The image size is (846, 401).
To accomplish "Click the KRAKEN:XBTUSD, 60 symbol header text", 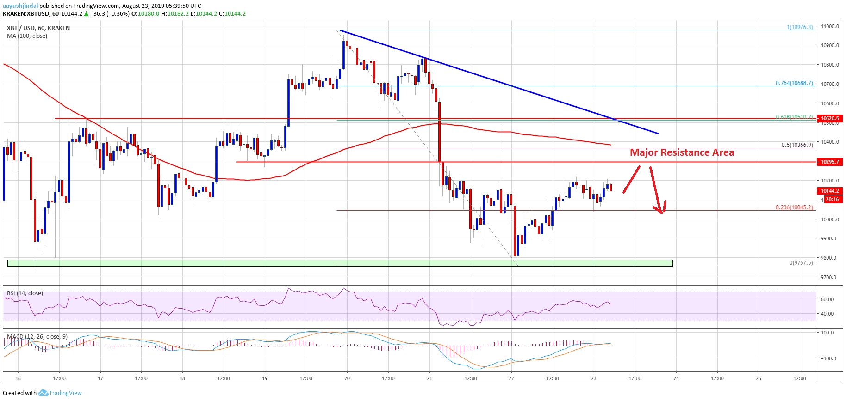I will tap(31, 14).
